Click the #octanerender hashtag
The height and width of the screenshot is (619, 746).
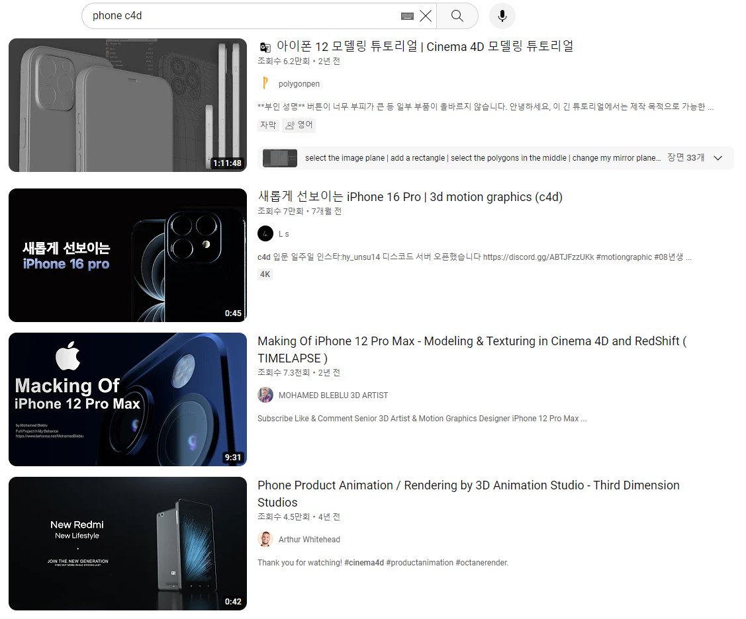click(x=482, y=563)
